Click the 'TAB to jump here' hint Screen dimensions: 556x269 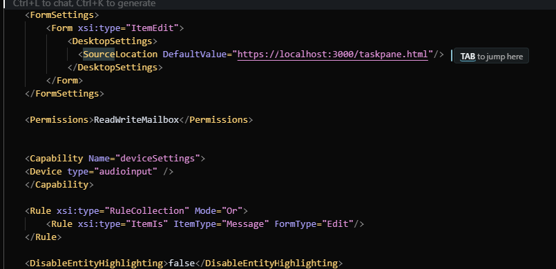coord(491,56)
